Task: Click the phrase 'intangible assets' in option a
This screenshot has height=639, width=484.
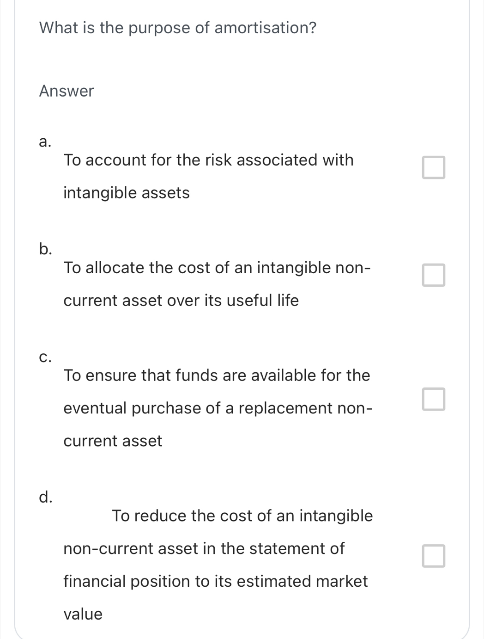Action: point(126,192)
